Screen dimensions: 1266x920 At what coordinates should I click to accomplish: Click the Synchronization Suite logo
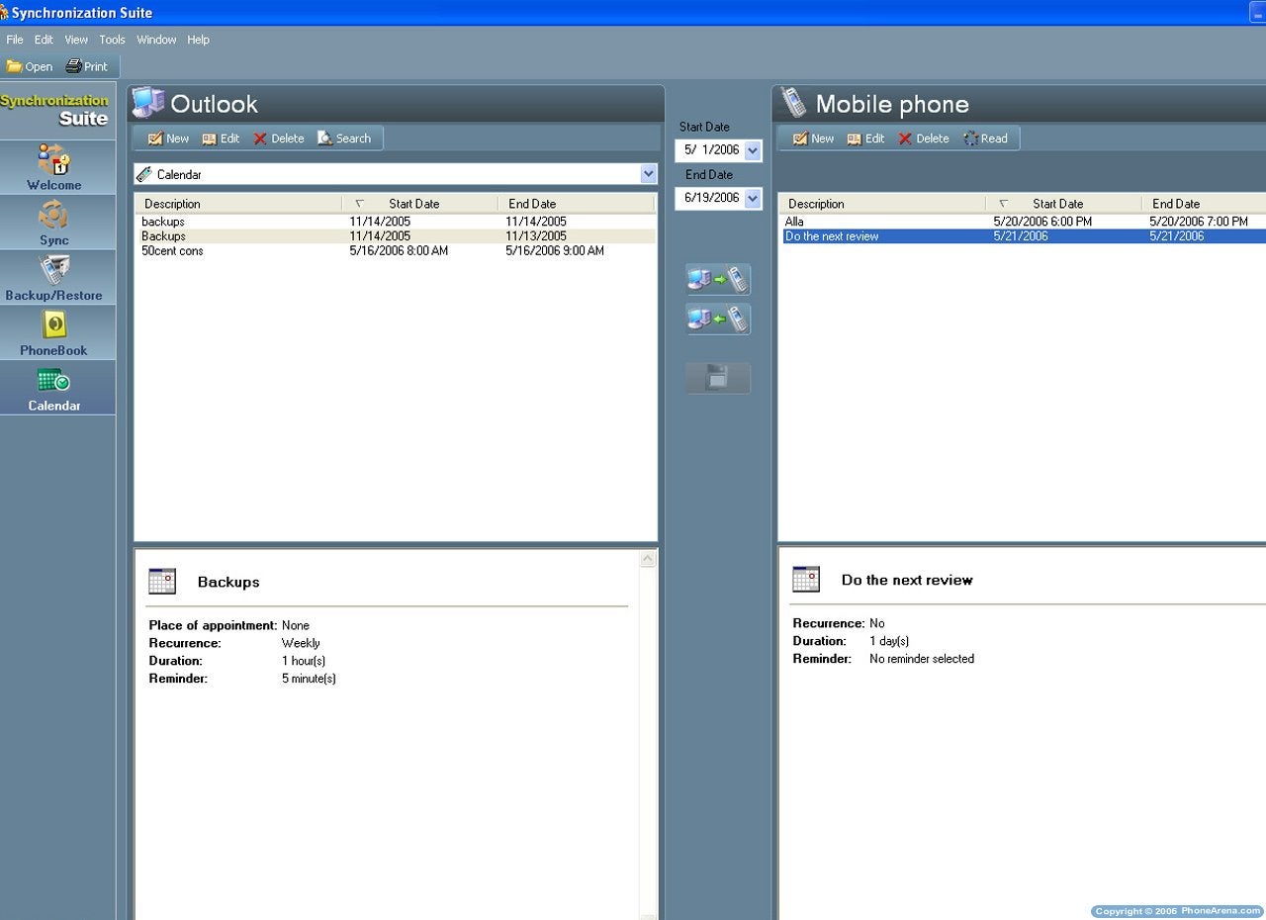(56, 109)
